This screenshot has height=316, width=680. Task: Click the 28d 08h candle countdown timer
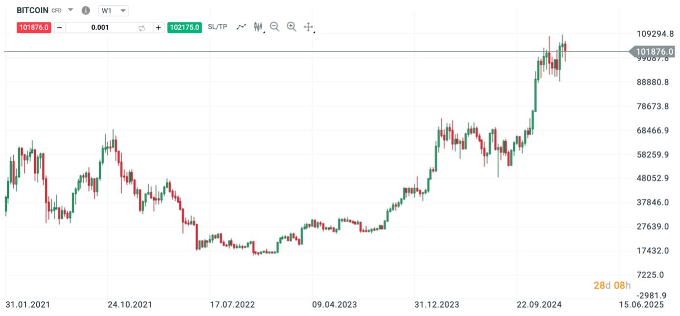point(612,285)
